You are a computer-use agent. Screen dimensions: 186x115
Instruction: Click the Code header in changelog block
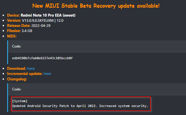[17, 89]
